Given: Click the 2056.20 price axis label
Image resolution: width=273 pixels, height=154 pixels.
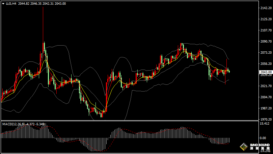Looking at the screenshot, I should [x=266, y=64].
